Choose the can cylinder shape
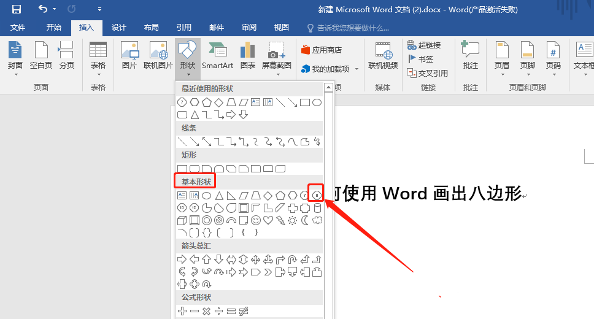The height and width of the screenshot is (319, 594). click(x=317, y=208)
